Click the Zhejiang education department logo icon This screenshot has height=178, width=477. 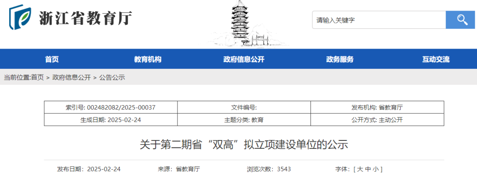tap(20, 17)
